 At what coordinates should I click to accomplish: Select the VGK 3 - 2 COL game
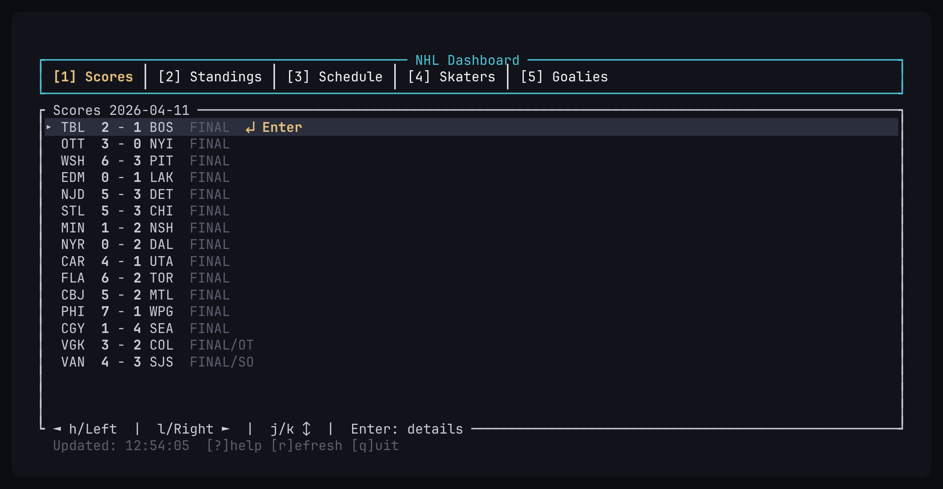[x=471, y=345]
